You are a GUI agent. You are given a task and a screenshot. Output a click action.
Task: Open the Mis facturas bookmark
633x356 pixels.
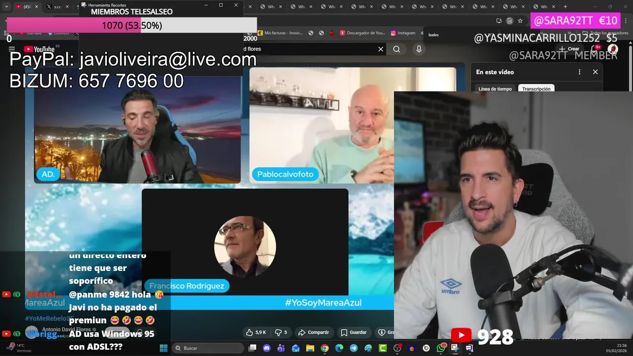pyautogui.click(x=280, y=33)
